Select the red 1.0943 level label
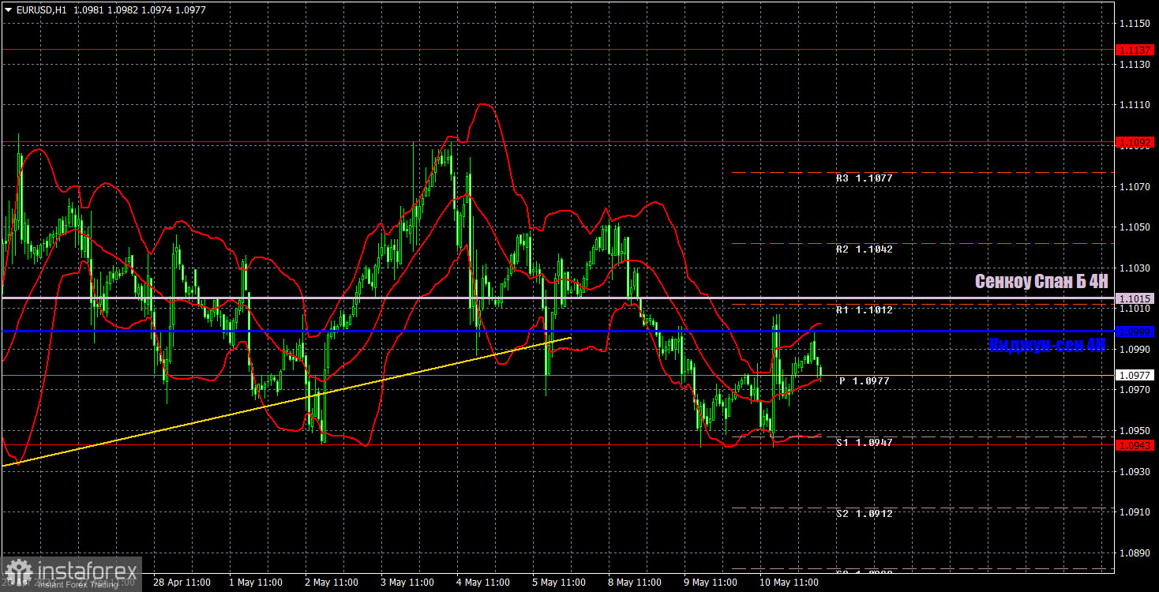The image size is (1159, 592). tap(1135, 445)
